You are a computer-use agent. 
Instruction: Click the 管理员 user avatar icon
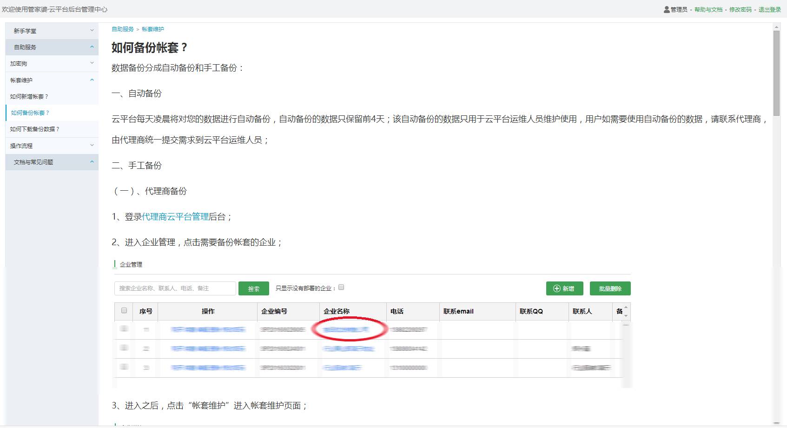(667, 9)
